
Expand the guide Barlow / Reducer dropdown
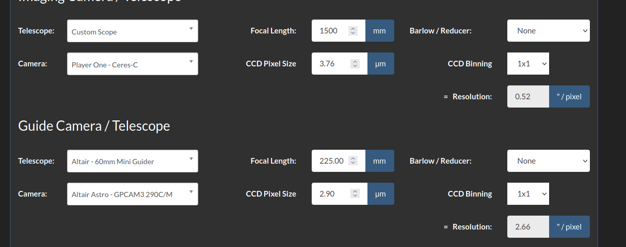tap(548, 161)
